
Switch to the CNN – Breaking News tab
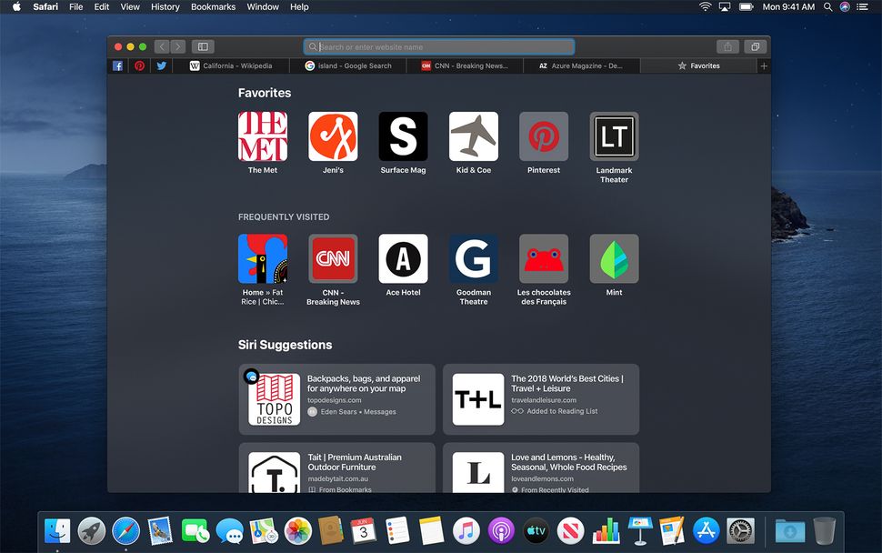coord(464,65)
